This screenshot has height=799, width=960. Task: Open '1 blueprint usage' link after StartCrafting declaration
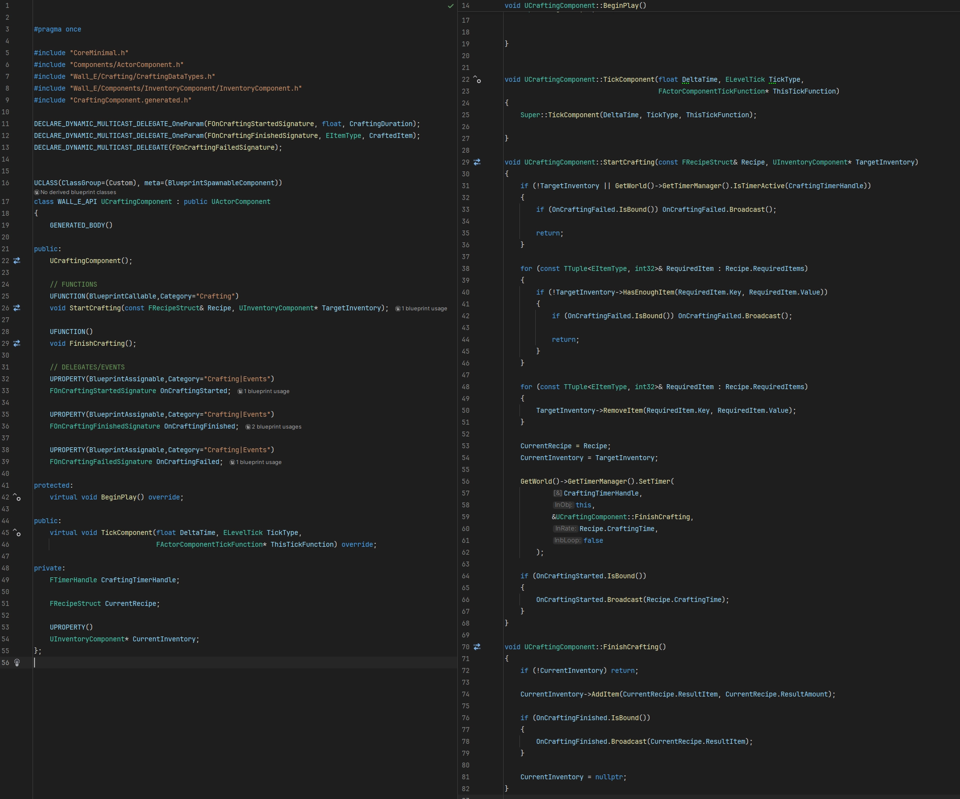421,308
